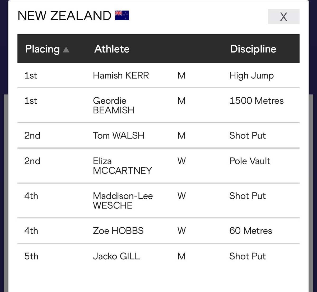This screenshot has width=317, height=292.
Task: Click the NEW ZEALAND popup title
Action: pos(64,16)
